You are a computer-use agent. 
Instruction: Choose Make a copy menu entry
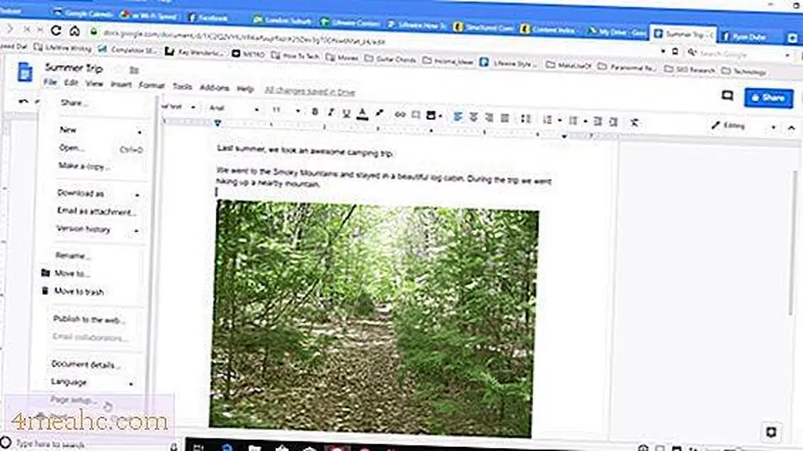pyautogui.click(x=85, y=166)
